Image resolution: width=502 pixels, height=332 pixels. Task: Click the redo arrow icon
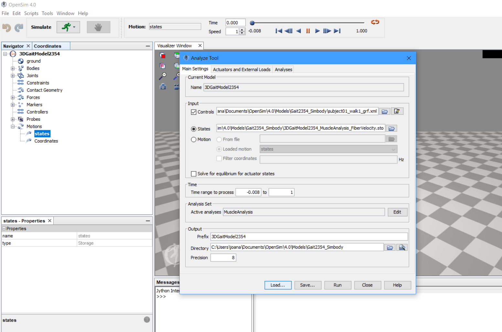(19, 28)
